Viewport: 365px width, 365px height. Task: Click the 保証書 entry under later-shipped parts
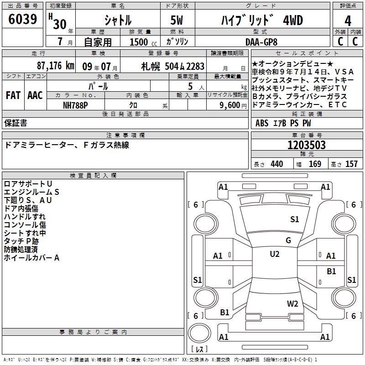point(16,123)
